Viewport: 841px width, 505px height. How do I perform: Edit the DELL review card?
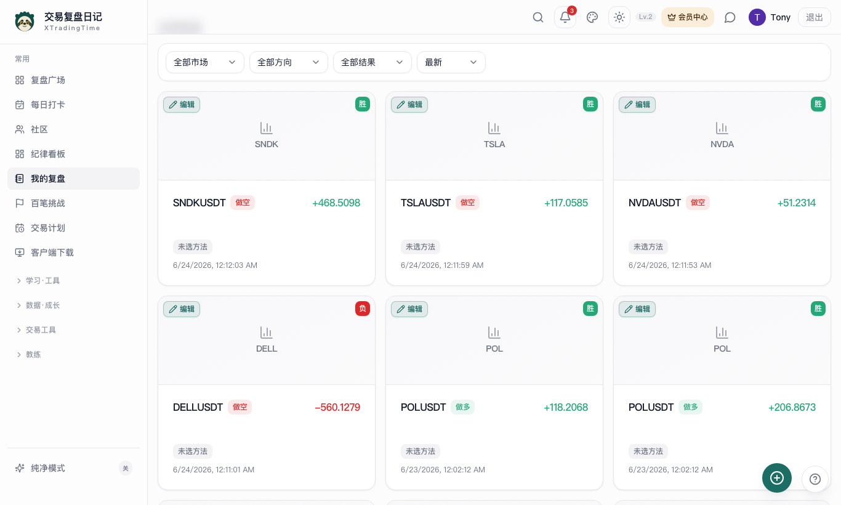(x=182, y=309)
